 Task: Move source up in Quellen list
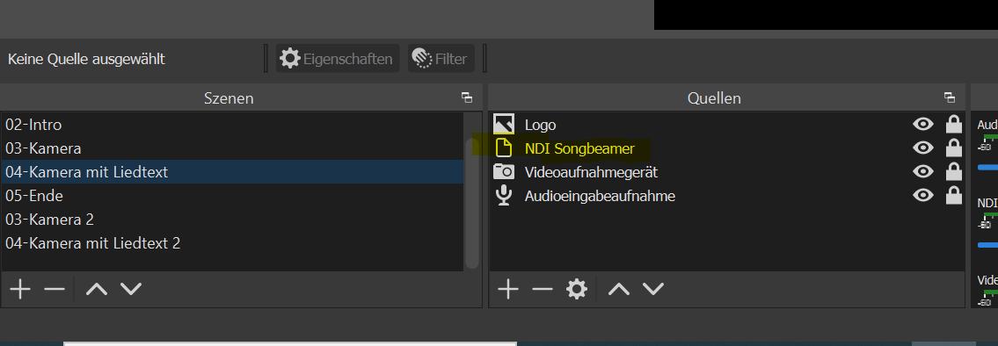pyautogui.click(x=619, y=290)
